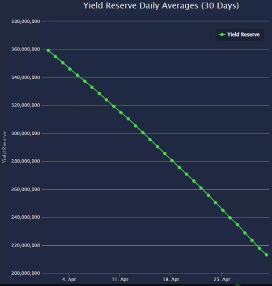Select the first data point of the line
Image resolution: width=272 pixels, height=286 pixels.
[x=48, y=50]
